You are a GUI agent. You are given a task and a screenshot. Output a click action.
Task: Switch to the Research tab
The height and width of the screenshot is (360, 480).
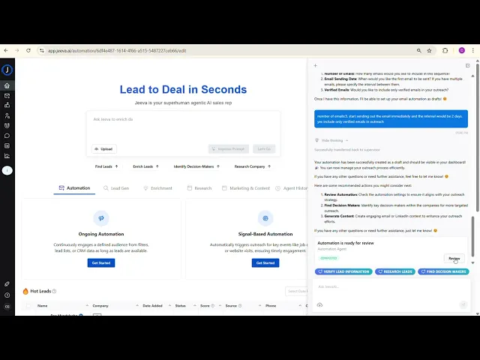click(x=199, y=188)
